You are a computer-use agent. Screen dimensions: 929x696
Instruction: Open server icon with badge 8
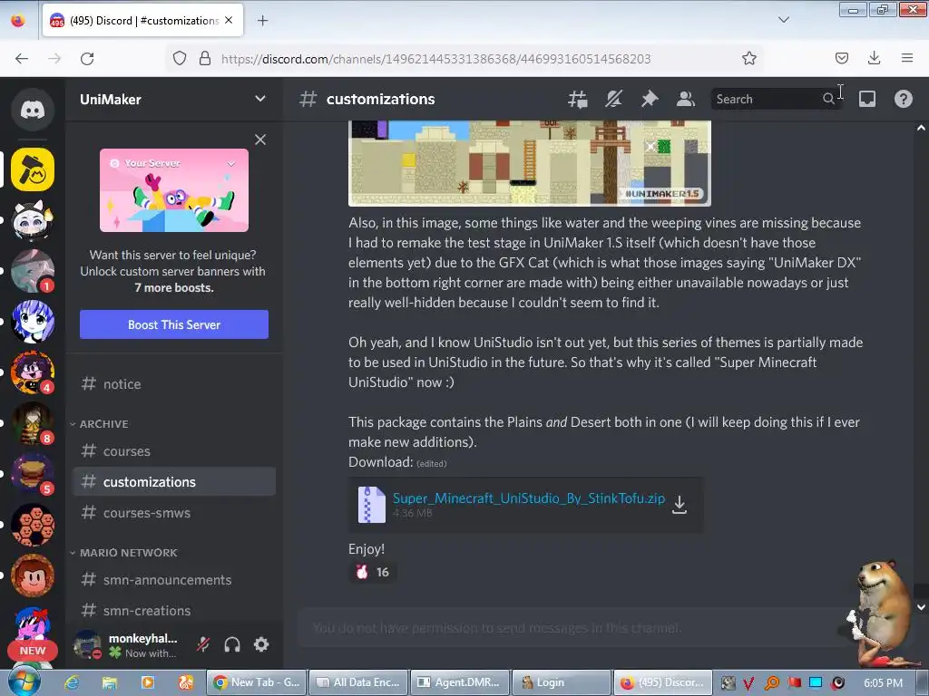click(33, 423)
